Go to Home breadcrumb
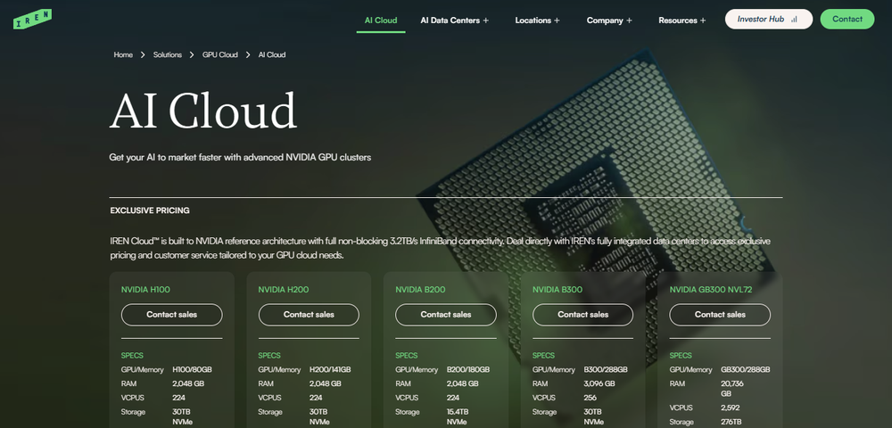892x428 pixels. coord(123,54)
